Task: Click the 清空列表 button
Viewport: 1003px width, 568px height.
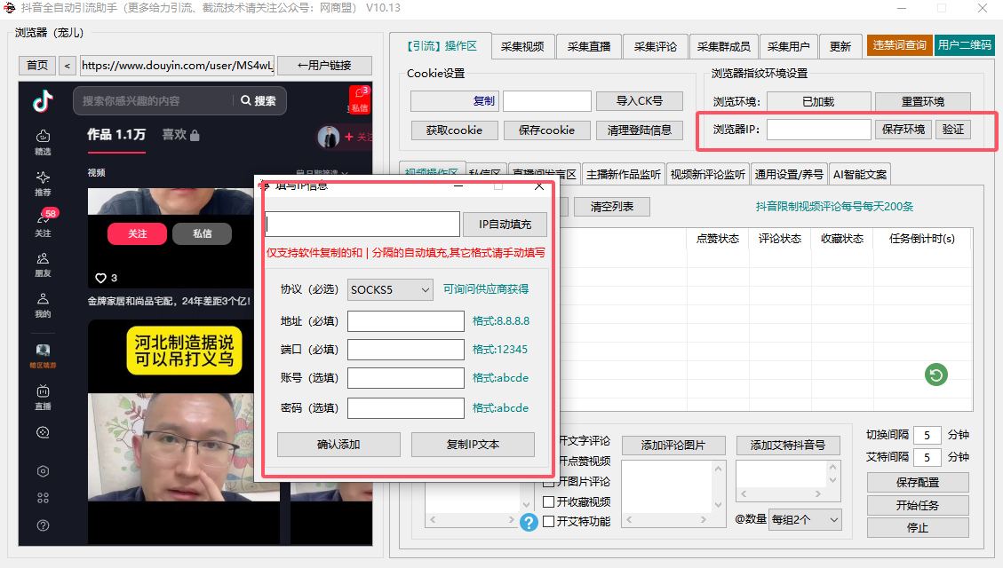Action: coord(612,207)
